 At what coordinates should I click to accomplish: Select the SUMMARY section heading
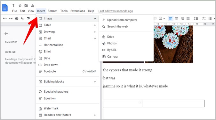point(12,42)
